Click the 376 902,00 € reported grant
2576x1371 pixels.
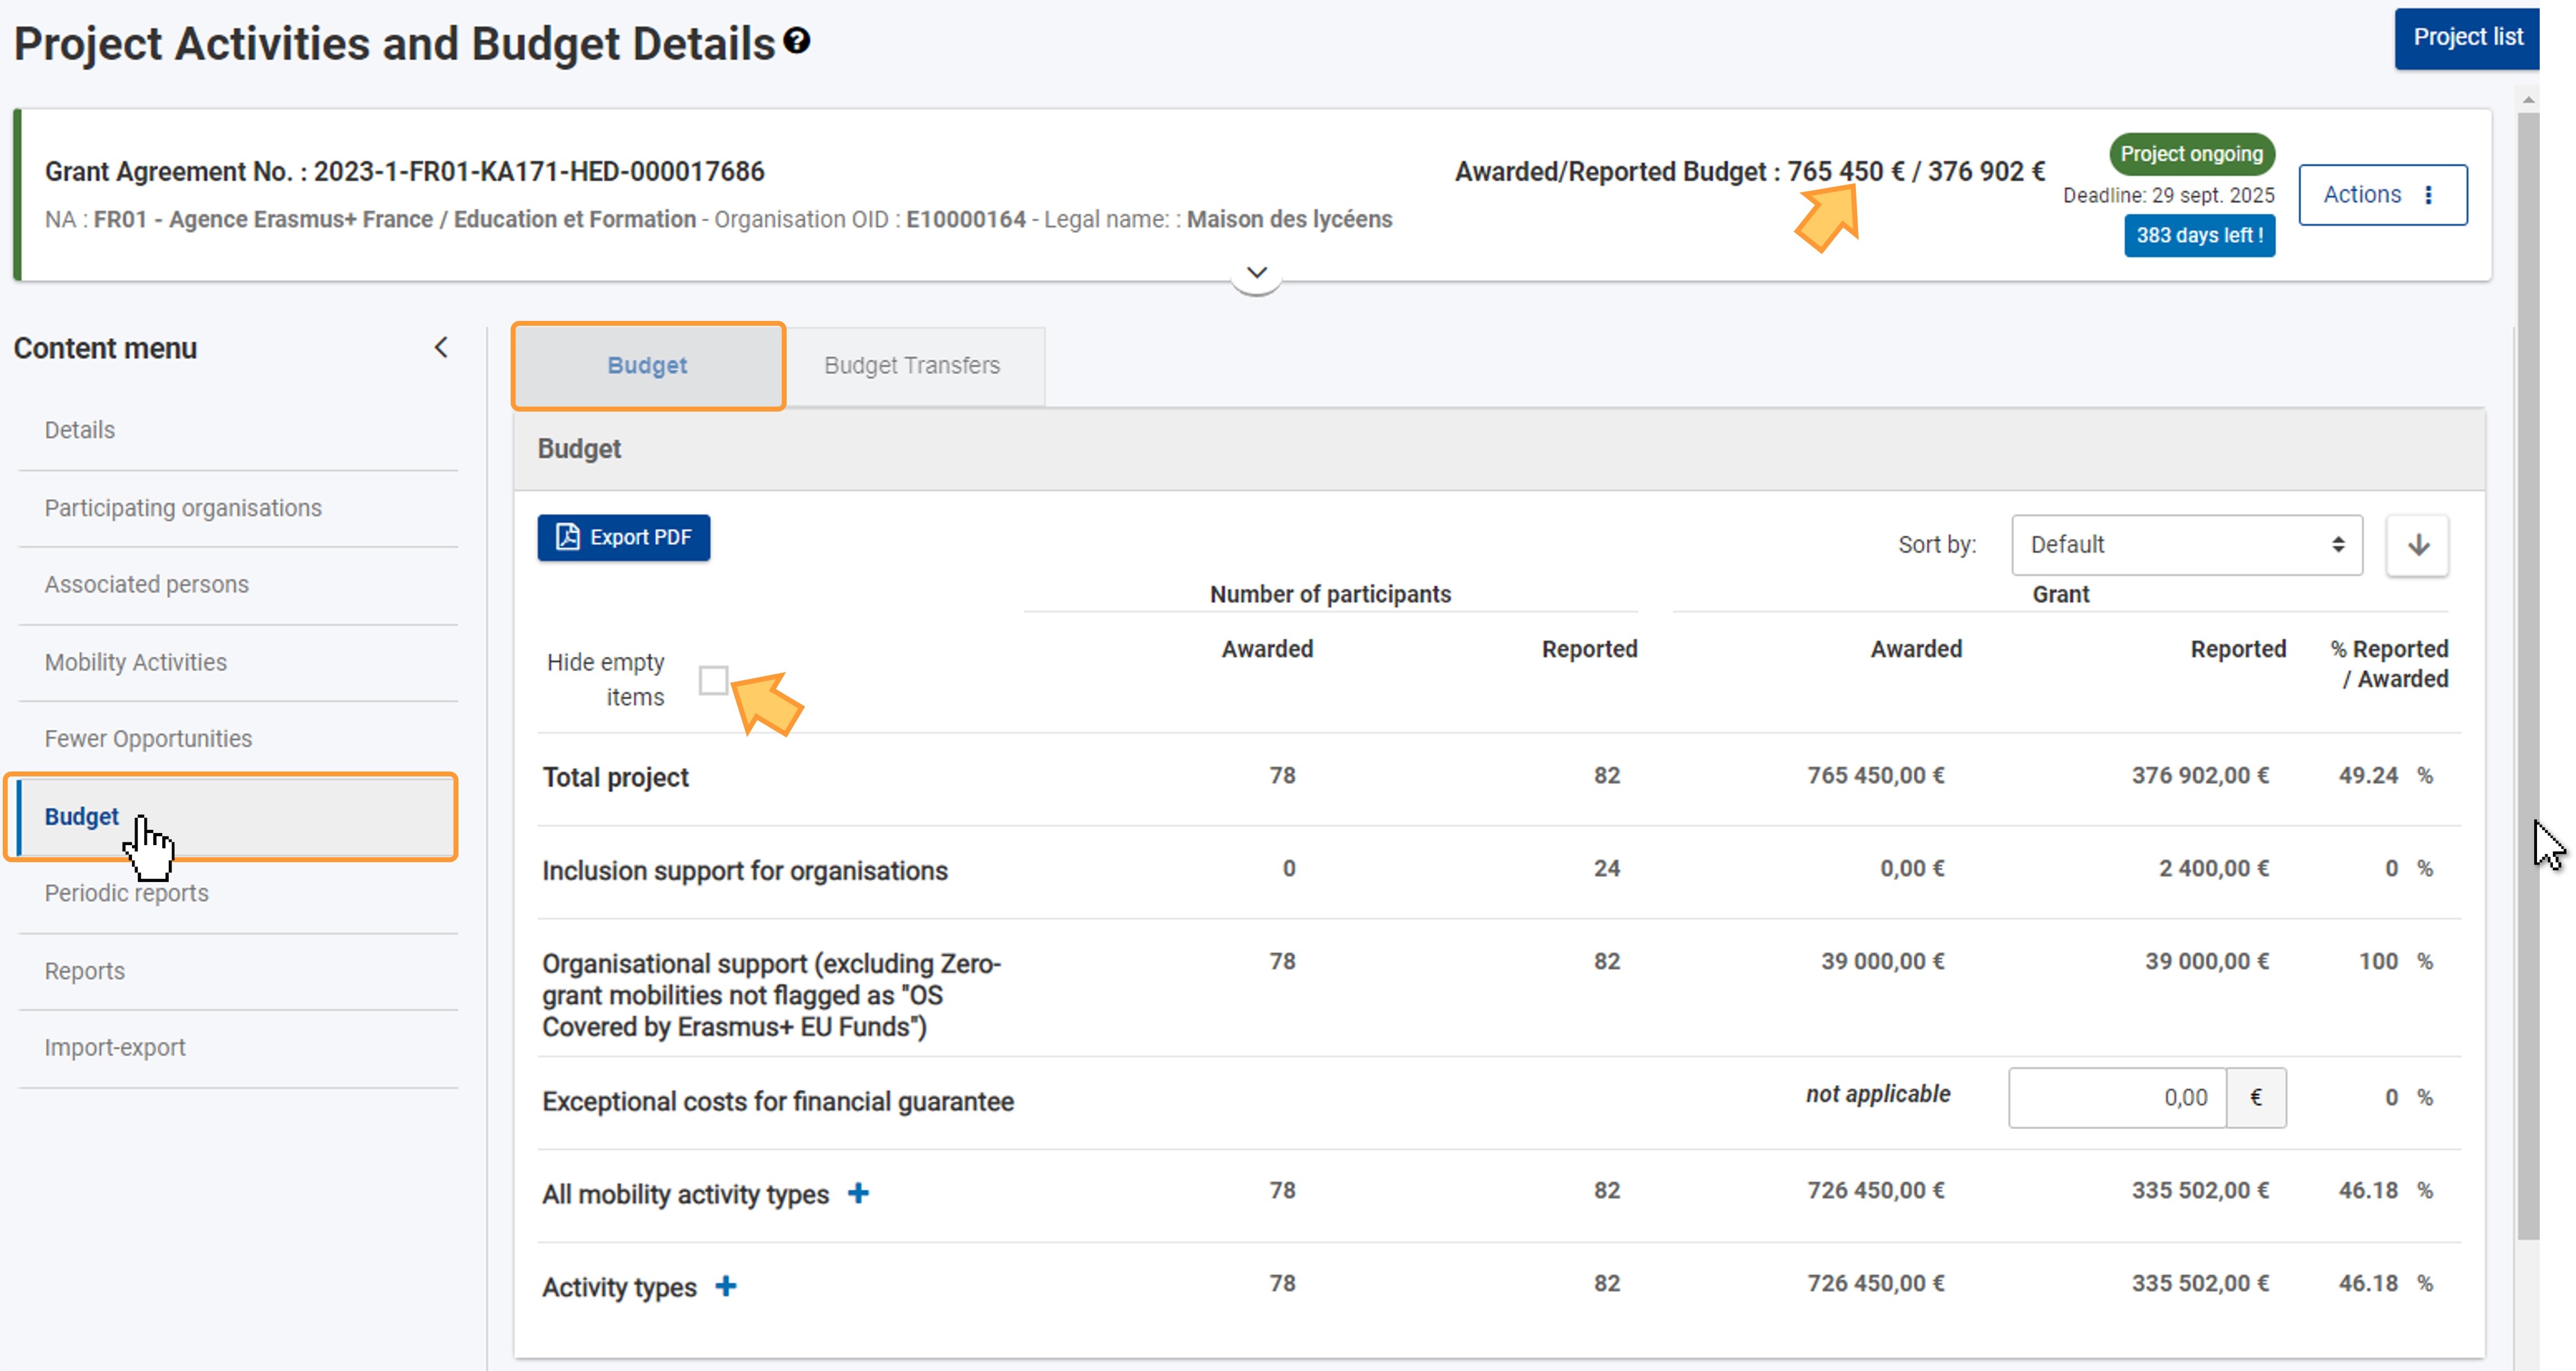point(2200,776)
